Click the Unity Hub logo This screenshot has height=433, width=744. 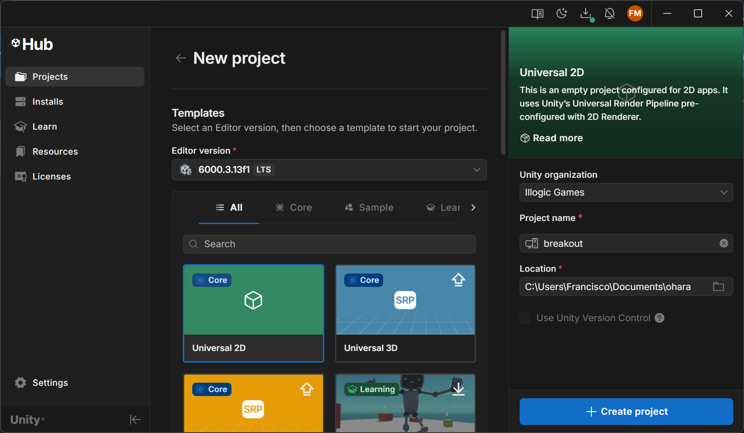point(32,44)
